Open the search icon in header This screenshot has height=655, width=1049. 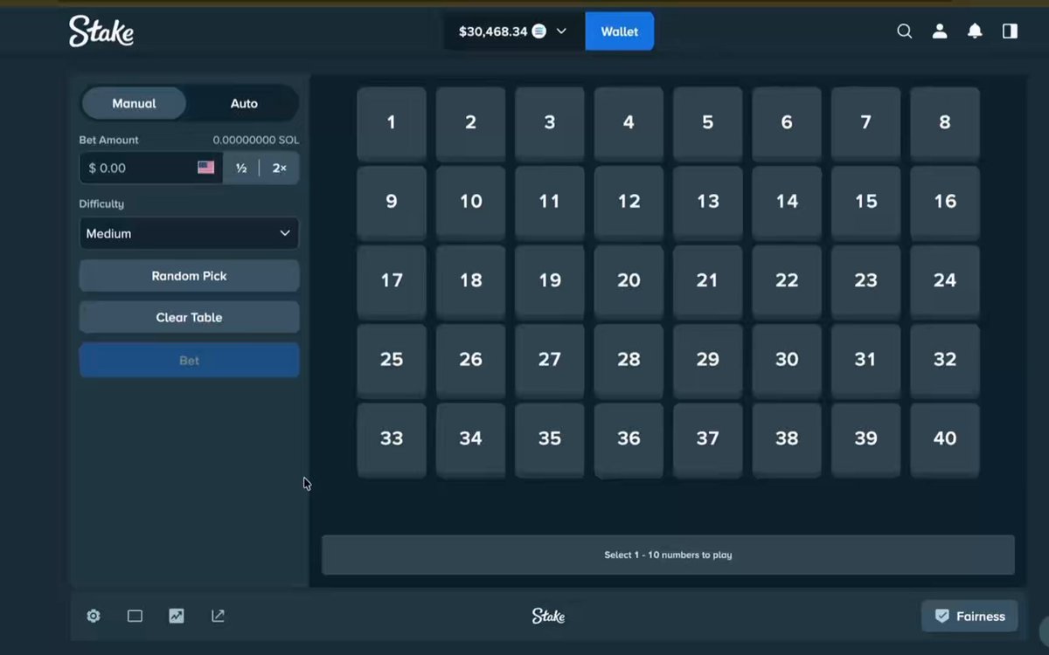coord(905,31)
